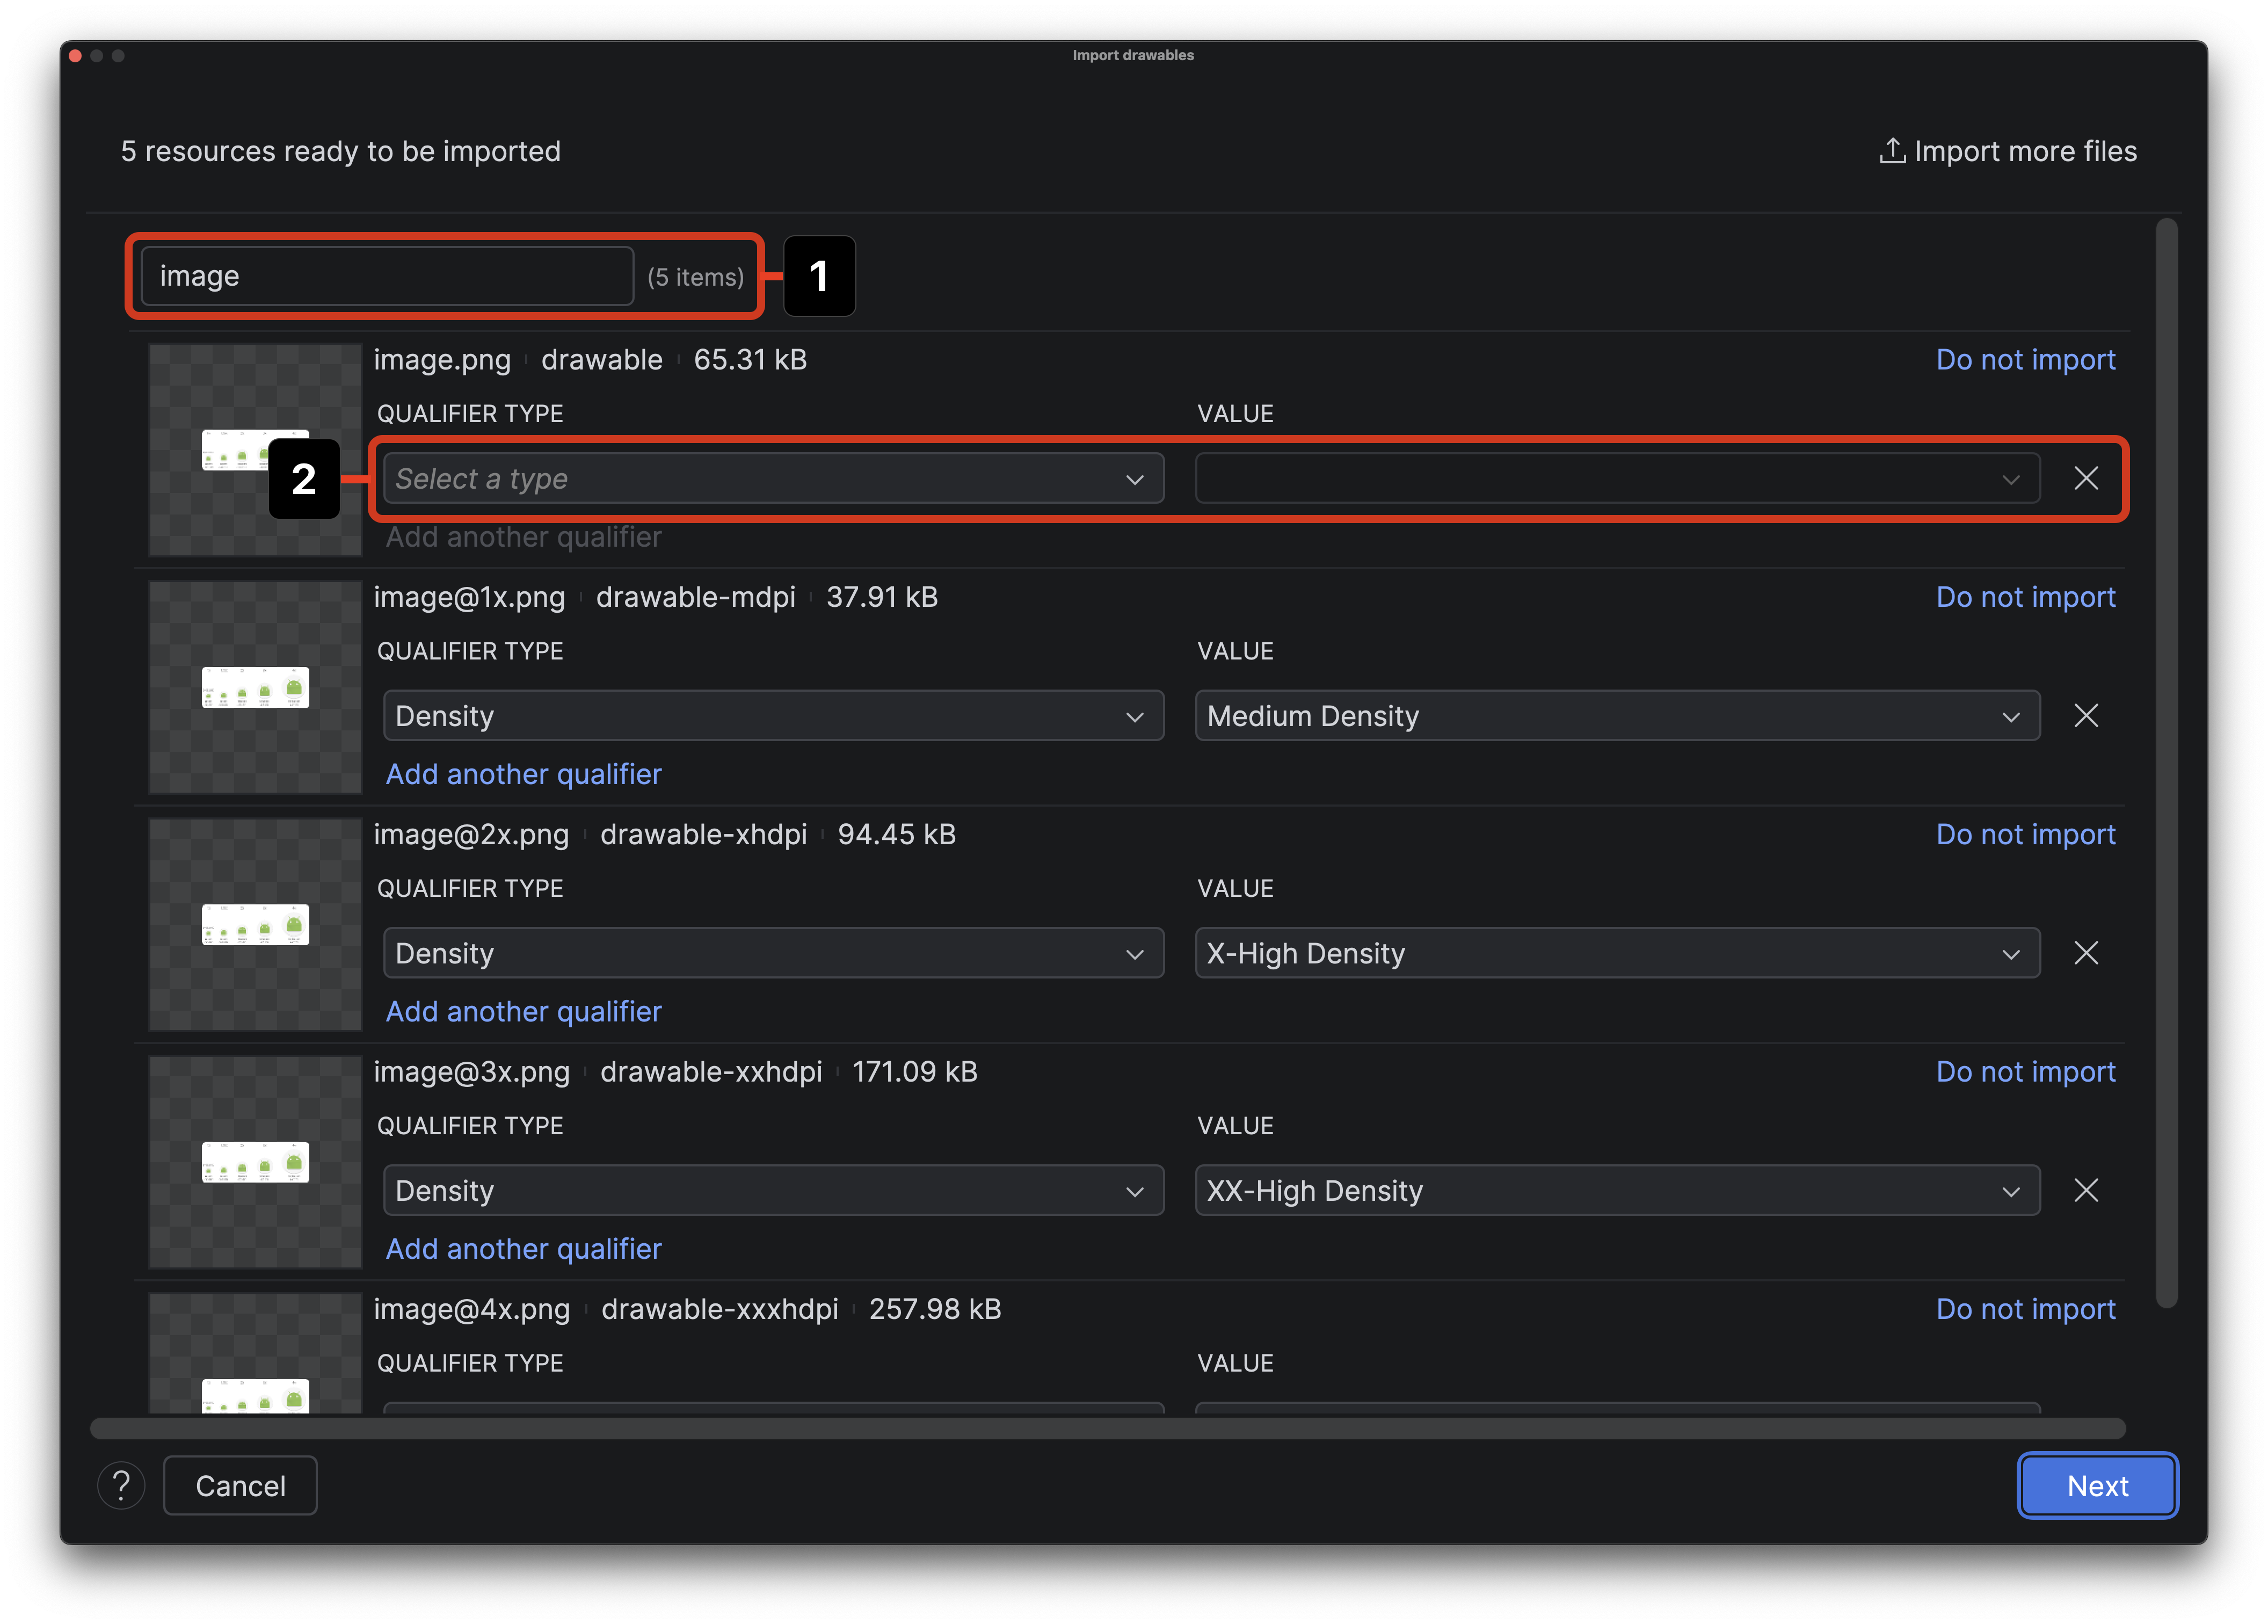2268x1624 pixels.
Task: Select the image@1x.png preview thumbnail
Action: pos(255,687)
